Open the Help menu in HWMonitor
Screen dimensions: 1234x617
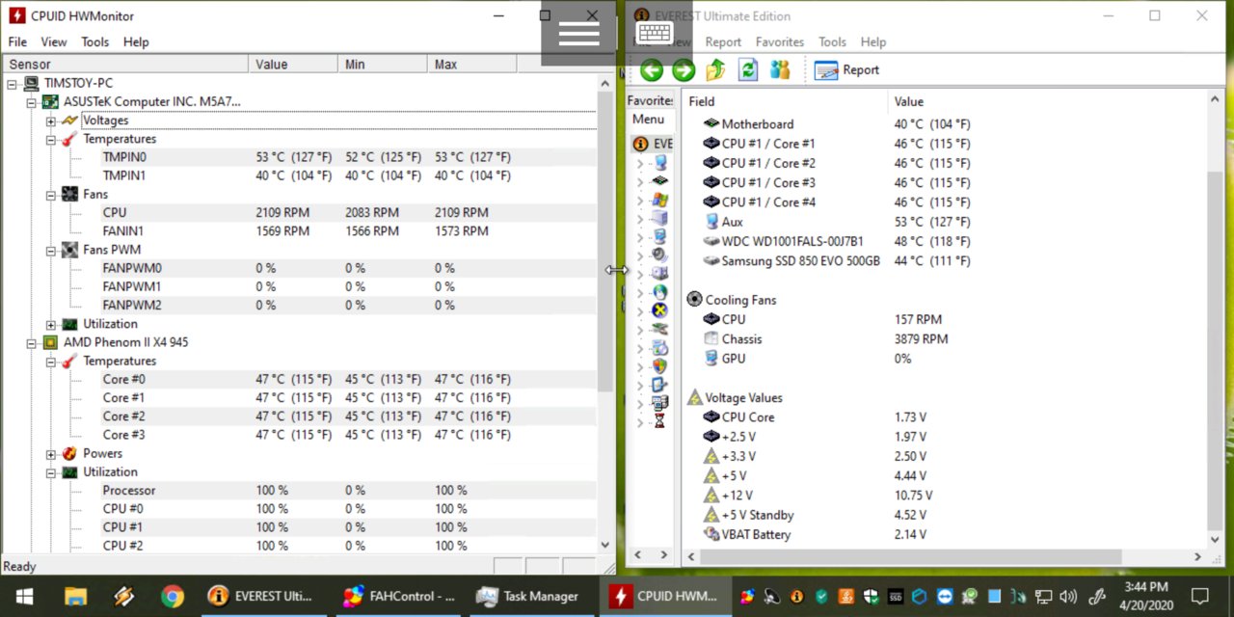point(136,41)
